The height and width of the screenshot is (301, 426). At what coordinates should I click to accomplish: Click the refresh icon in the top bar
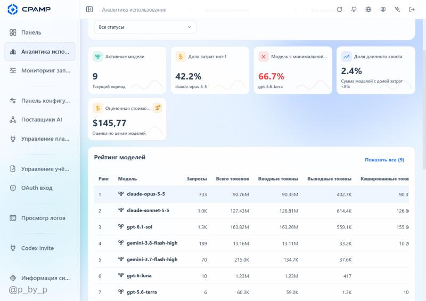[339, 10]
